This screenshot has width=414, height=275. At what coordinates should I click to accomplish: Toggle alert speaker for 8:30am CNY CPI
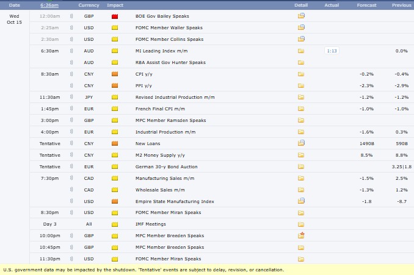coord(72,74)
